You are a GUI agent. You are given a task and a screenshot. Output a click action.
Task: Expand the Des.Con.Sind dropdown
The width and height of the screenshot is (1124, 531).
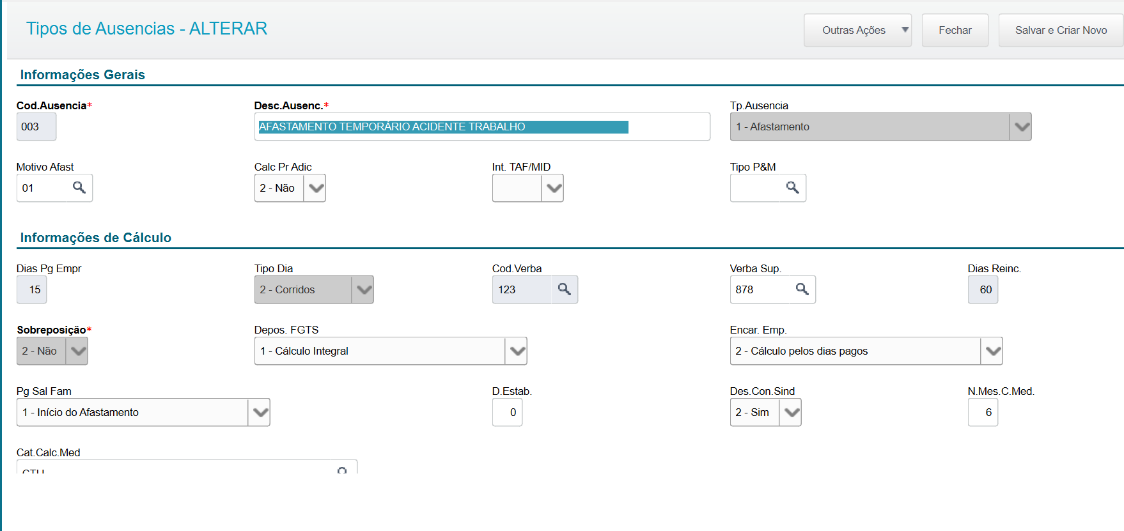click(791, 413)
